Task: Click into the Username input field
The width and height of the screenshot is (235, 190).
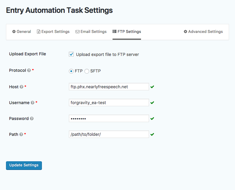Action: tap(109, 103)
